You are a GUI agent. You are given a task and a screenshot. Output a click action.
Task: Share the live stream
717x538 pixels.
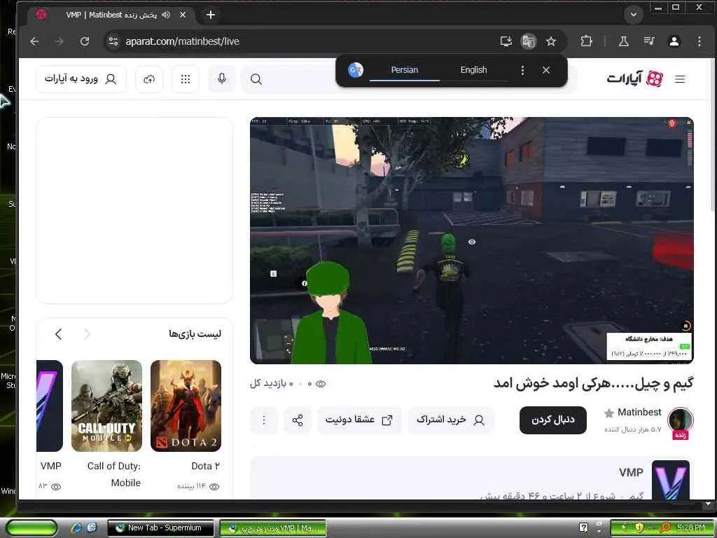(297, 420)
